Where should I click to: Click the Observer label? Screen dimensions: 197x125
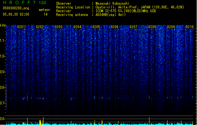tap(64, 3)
